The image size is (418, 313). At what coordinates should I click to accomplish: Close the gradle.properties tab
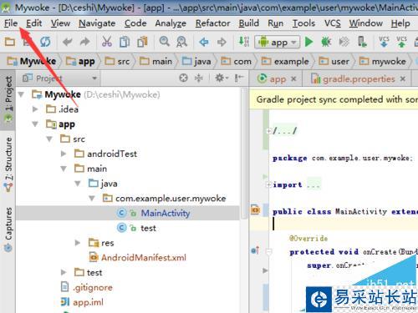tap(403, 79)
